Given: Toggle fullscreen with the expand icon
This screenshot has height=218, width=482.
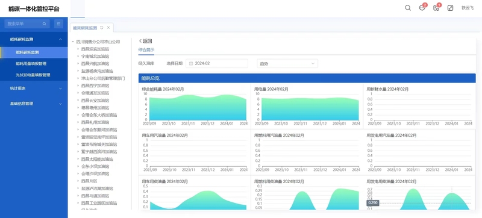Looking at the screenshot, I should 450,8.
